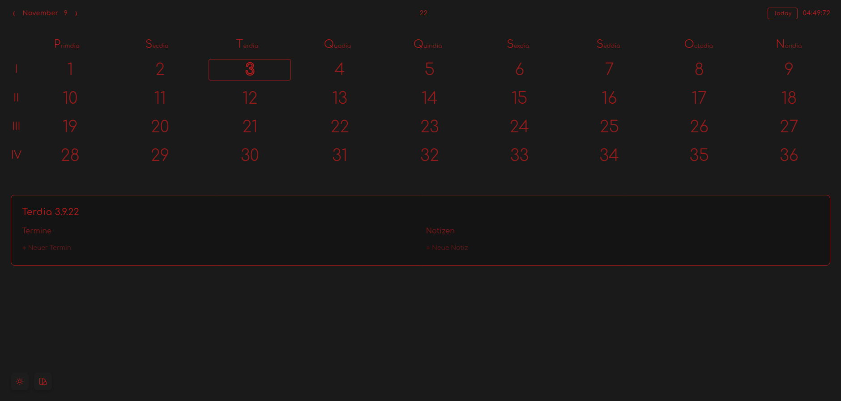
Task: Pick day 36 in the last row
Action: click(x=789, y=155)
